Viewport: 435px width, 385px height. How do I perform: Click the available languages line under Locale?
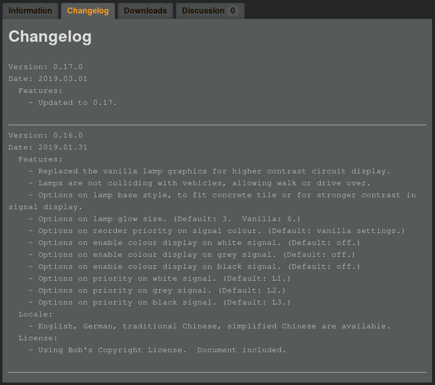pyautogui.click(x=214, y=326)
